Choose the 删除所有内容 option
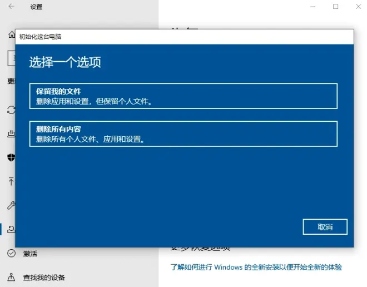This screenshot has height=287, width=367. pos(183,134)
